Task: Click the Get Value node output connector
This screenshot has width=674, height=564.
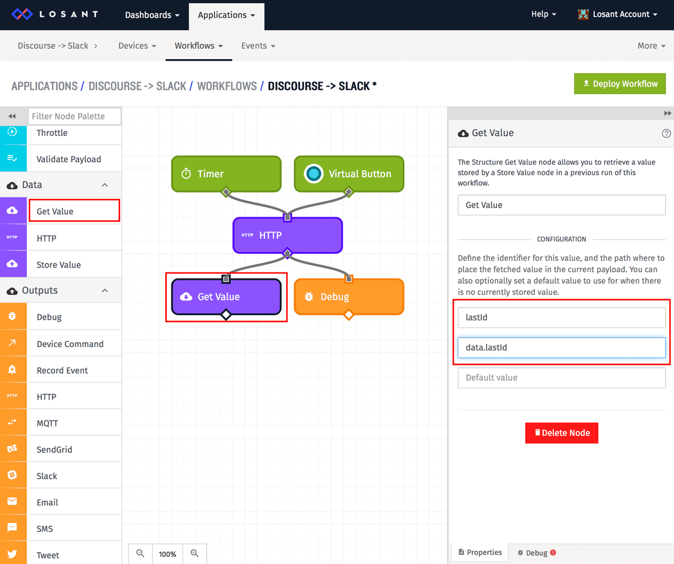Action: pyautogui.click(x=226, y=315)
